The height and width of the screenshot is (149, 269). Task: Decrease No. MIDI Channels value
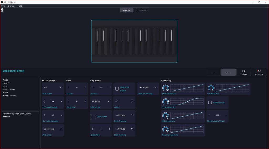click(44, 115)
